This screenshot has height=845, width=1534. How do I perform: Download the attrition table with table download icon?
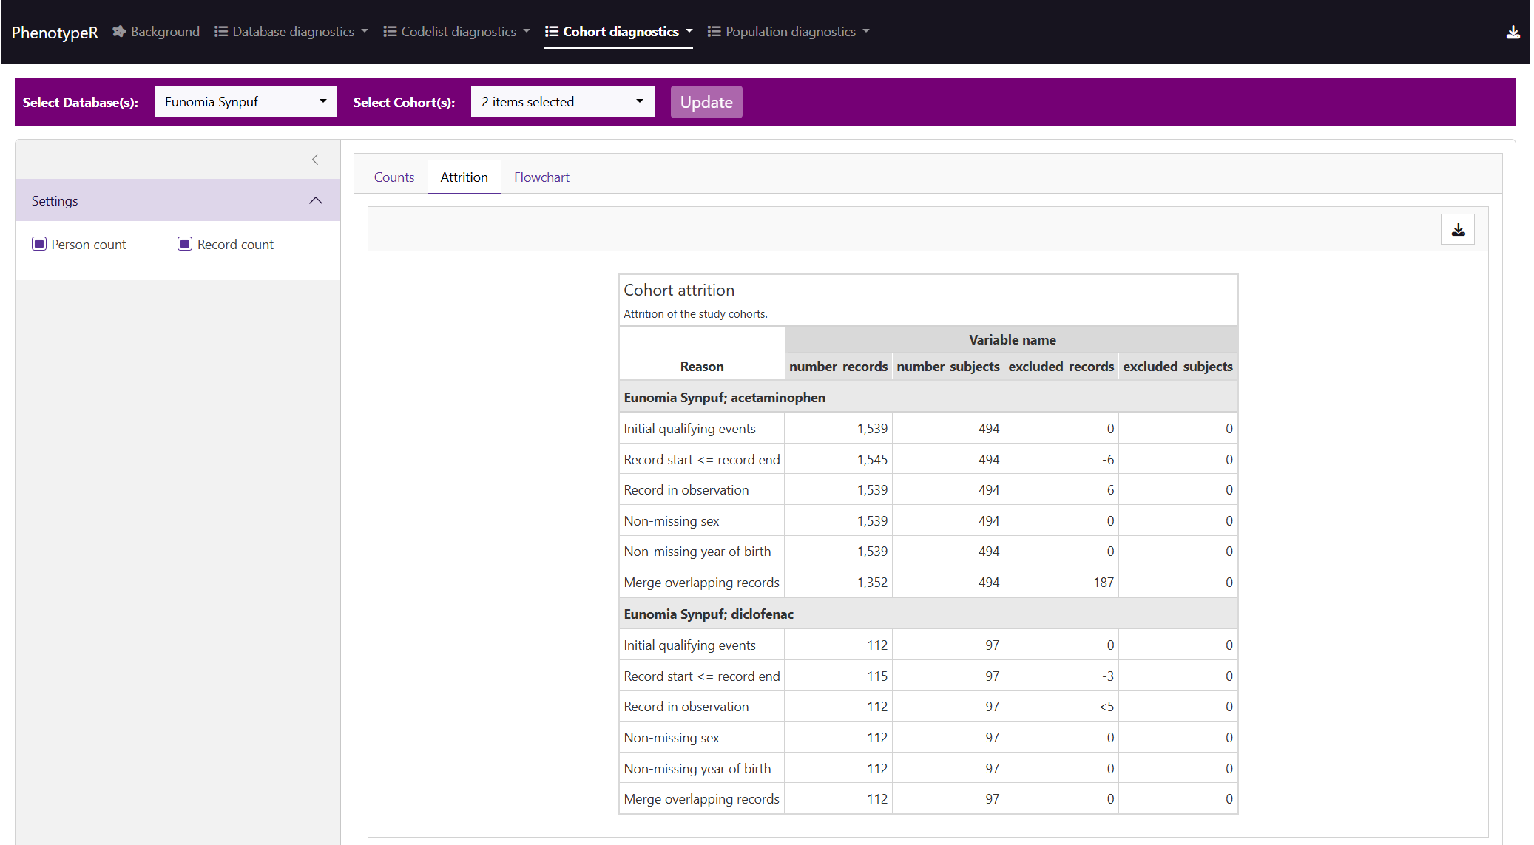coord(1457,229)
